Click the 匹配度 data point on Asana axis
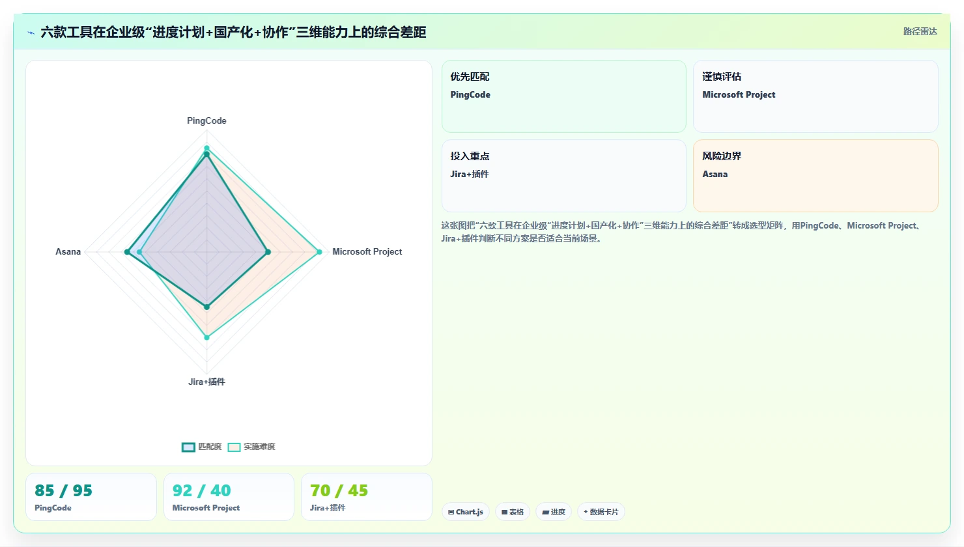This screenshot has width=964, height=547. pos(127,252)
